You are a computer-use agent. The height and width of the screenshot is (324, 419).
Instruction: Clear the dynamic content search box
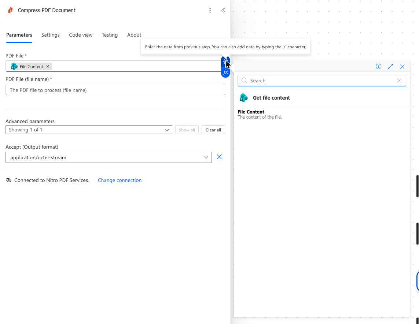[399, 81]
